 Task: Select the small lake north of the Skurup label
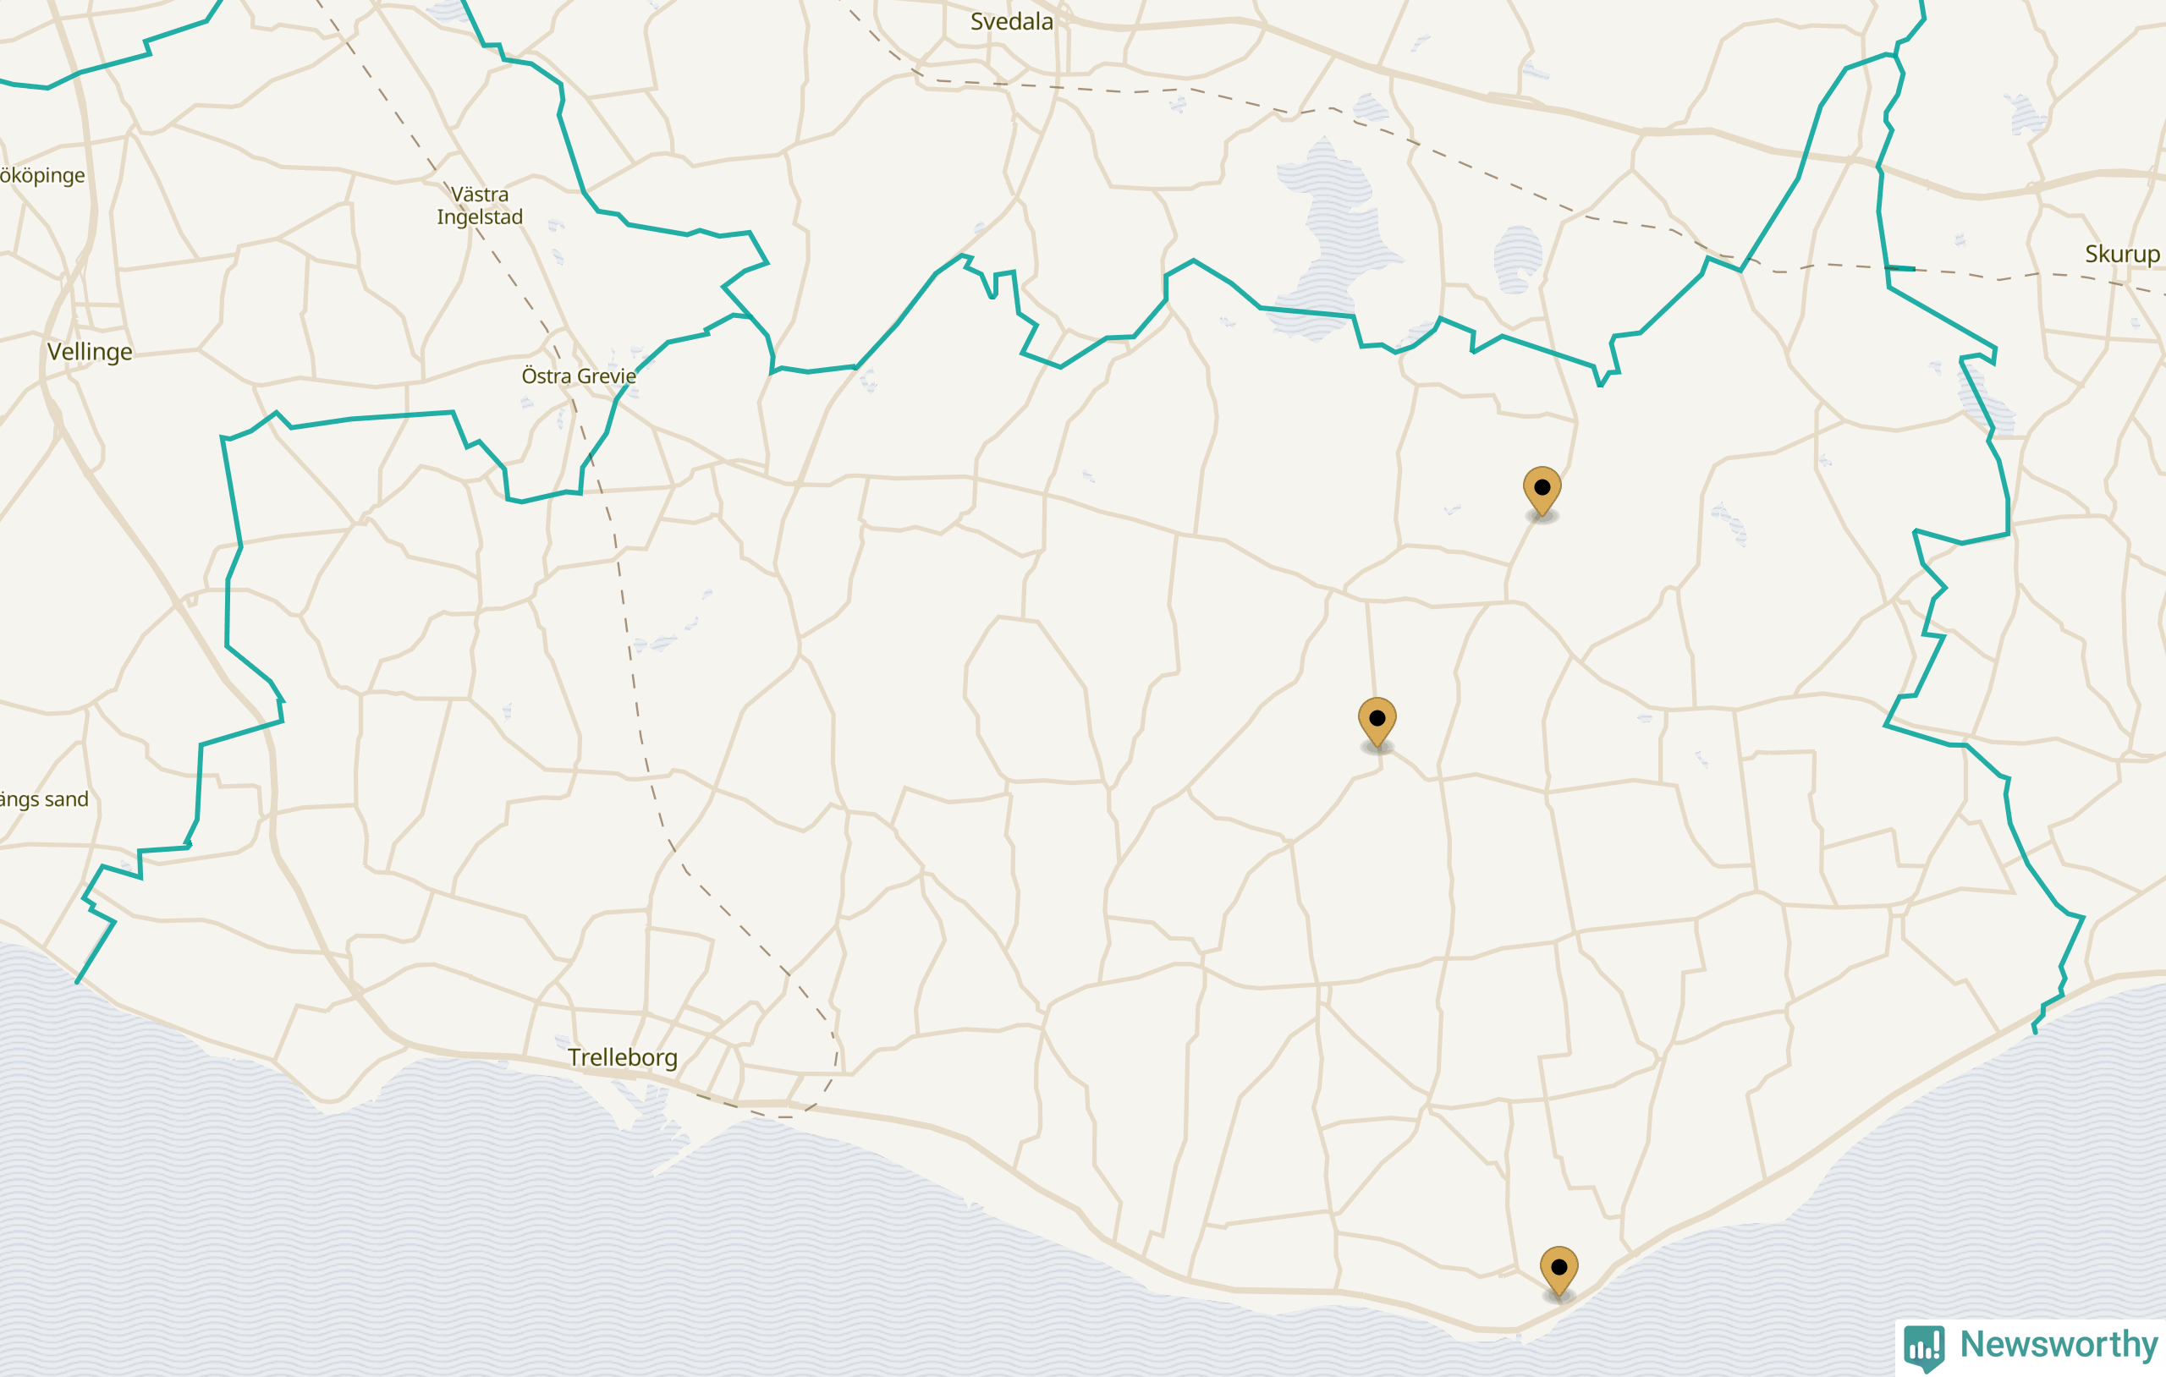click(2027, 116)
